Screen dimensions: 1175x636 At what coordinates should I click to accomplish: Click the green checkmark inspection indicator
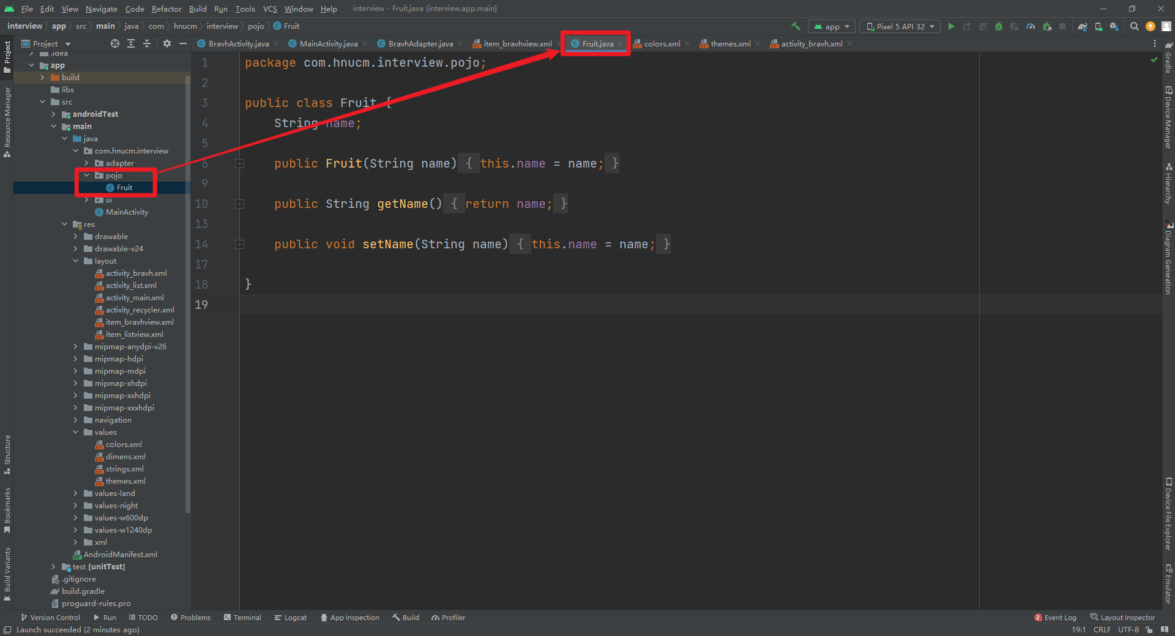pos(1154,59)
